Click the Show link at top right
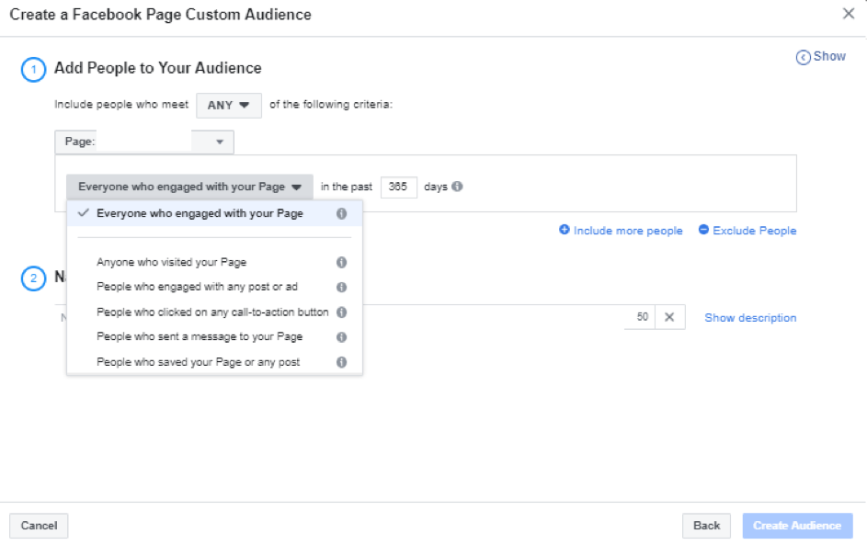 829,56
